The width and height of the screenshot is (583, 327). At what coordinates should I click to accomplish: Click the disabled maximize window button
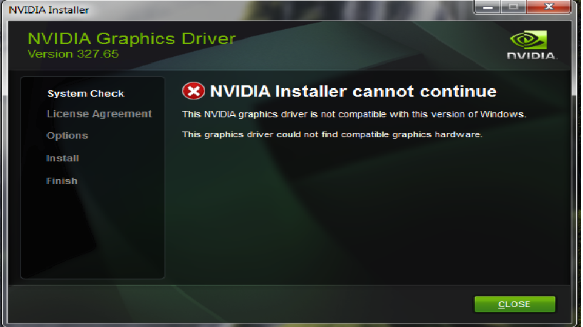coord(513,6)
